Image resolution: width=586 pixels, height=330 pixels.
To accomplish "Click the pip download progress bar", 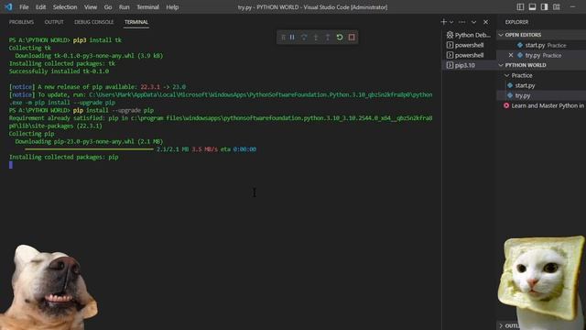I will pyautogui.click(x=90, y=149).
